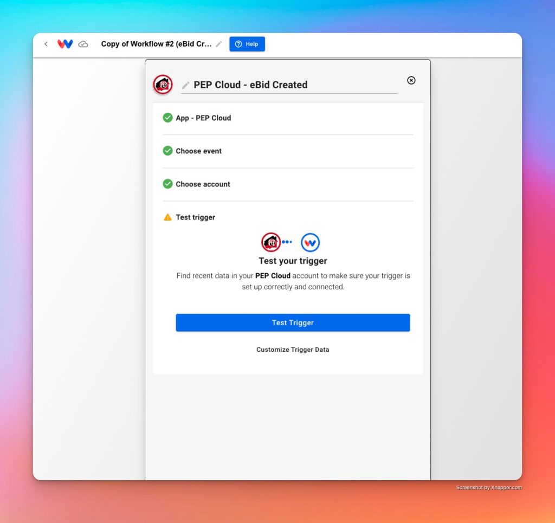
Task: Click pencil icon beside PEP Cloud - eBid Created
Action: [185, 85]
